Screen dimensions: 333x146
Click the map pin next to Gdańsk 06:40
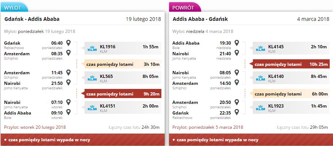pyautogui.click(x=68, y=43)
